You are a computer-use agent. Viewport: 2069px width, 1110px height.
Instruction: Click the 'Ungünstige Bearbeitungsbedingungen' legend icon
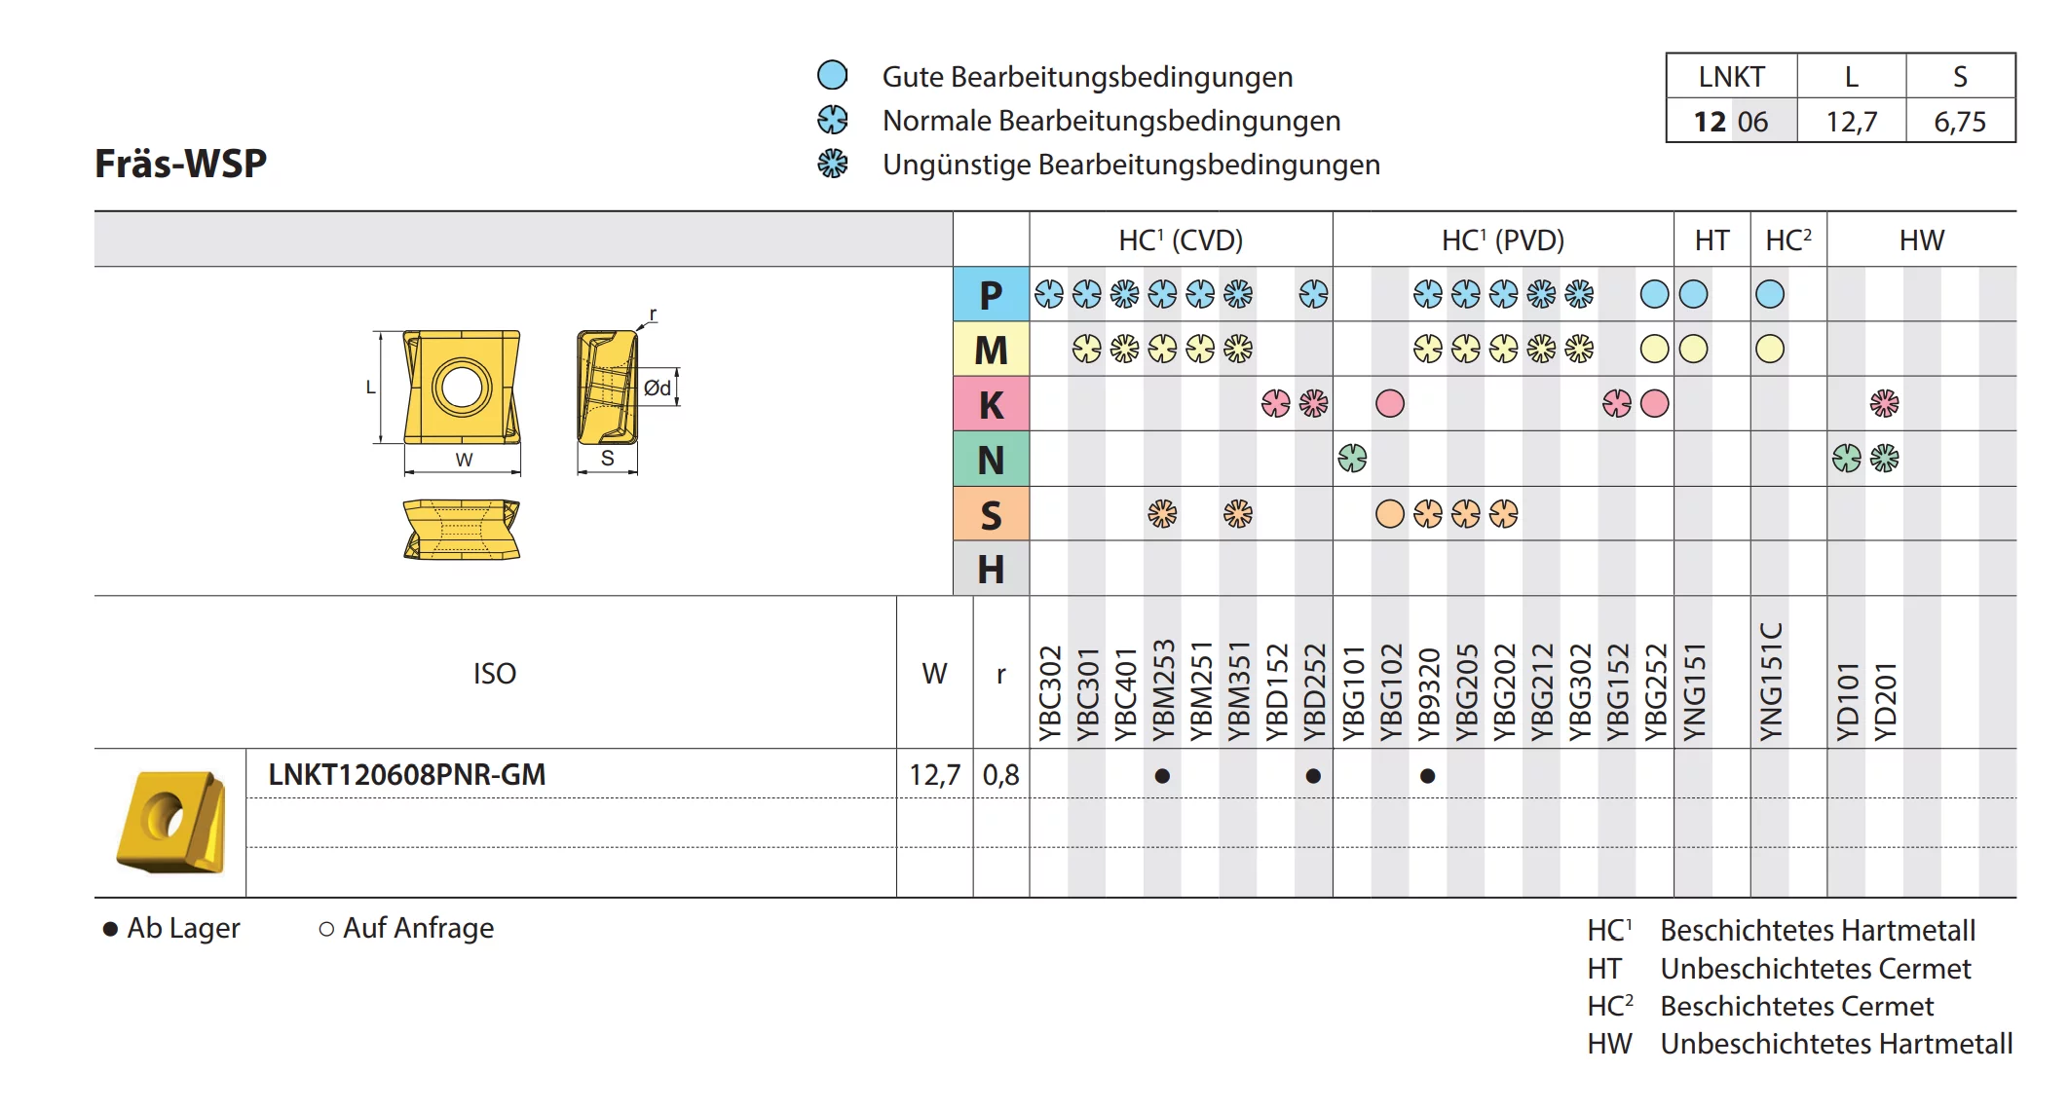pyautogui.click(x=832, y=164)
